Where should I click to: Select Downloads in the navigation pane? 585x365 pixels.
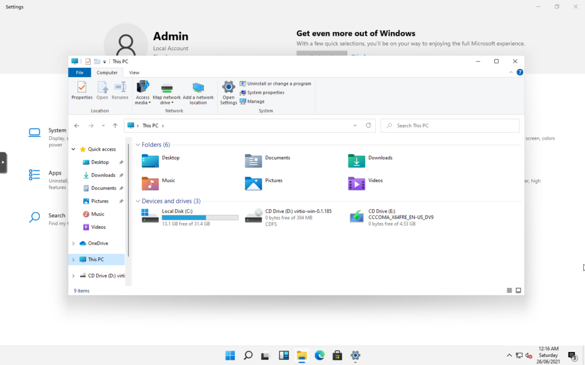[x=103, y=175]
